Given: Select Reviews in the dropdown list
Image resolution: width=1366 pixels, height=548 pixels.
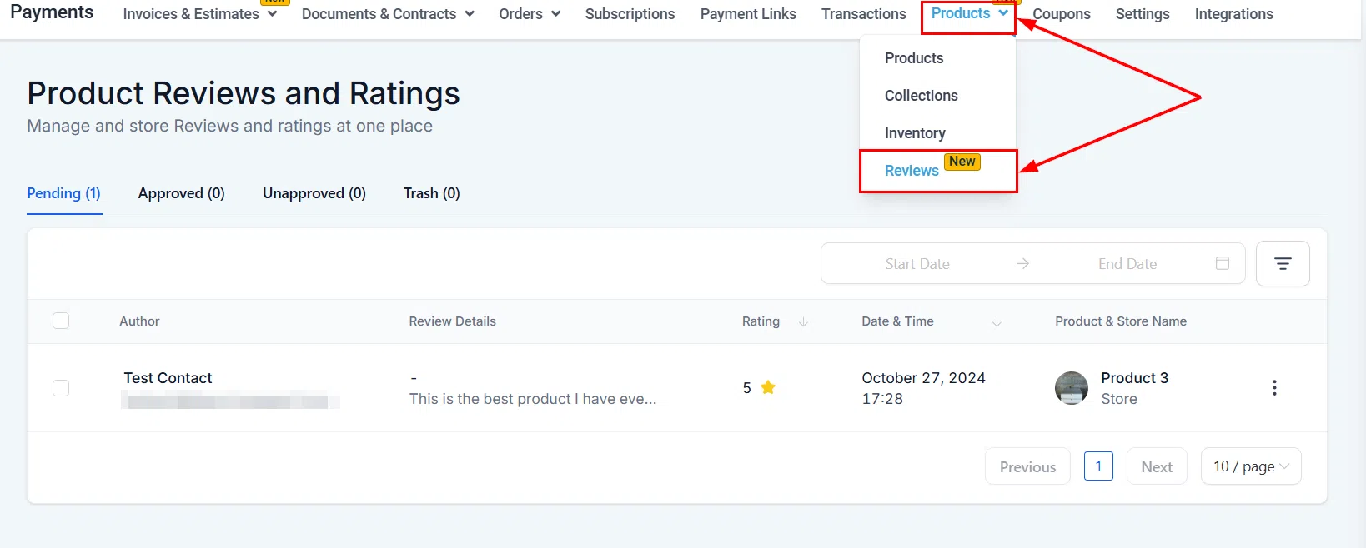Looking at the screenshot, I should pyautogui.click(x=912, y=171).
